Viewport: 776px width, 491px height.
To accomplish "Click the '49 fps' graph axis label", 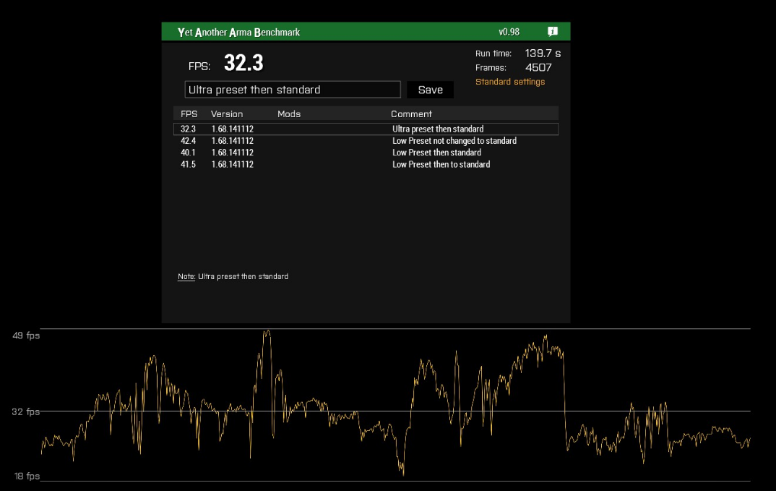I will [26, 336].
